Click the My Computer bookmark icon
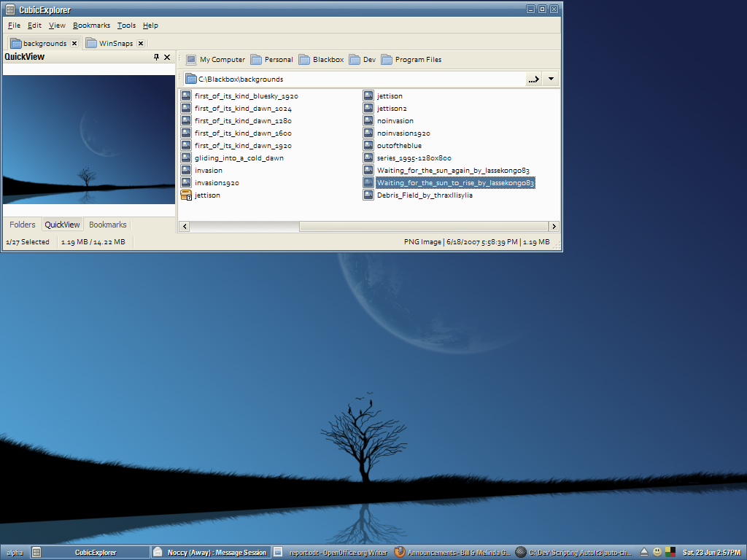Screen dimensions: 747x560 pyautogui.click(x=191, y=60)
